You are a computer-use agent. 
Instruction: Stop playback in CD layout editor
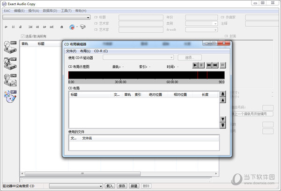coord(201,65)
